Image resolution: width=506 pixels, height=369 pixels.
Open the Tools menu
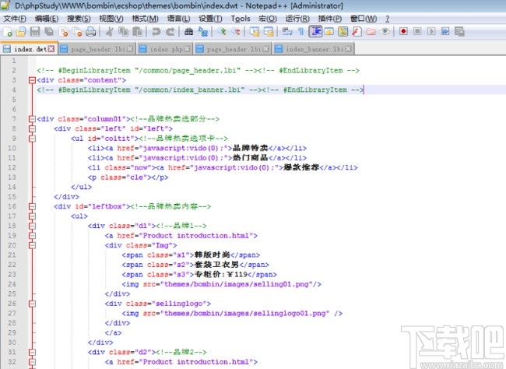pyautogui.click(x=241, y=19)
